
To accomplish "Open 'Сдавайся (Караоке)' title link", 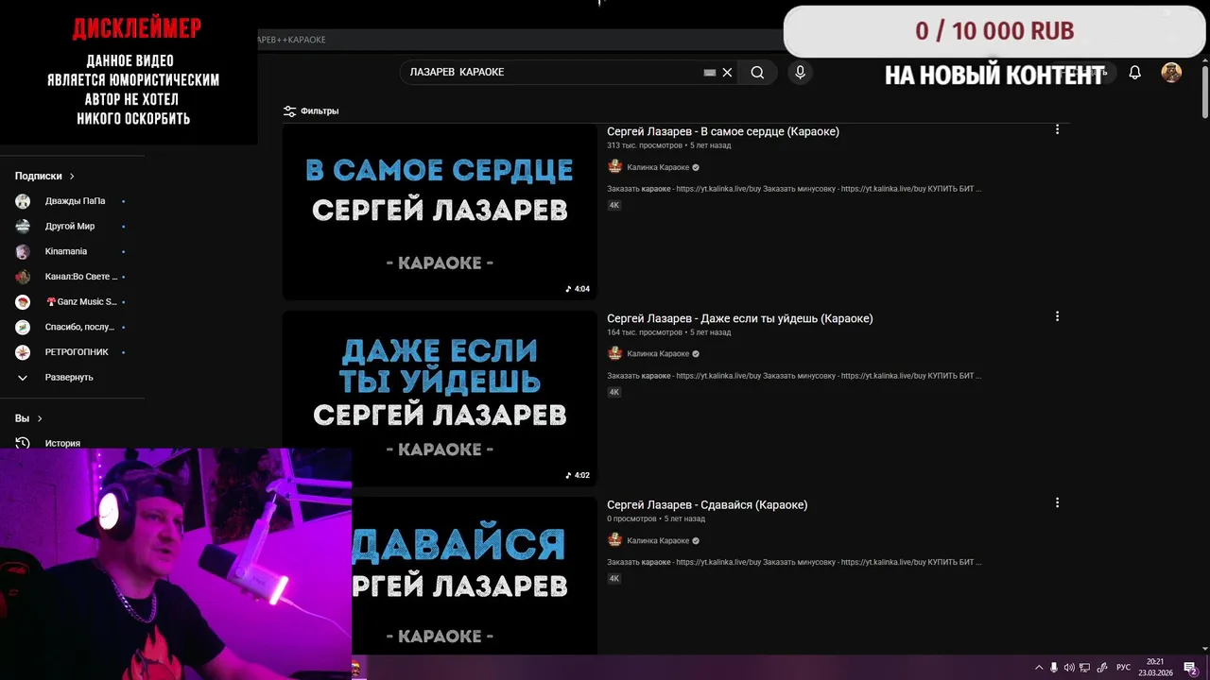I will pyautogui.click(x=707, y=504).
